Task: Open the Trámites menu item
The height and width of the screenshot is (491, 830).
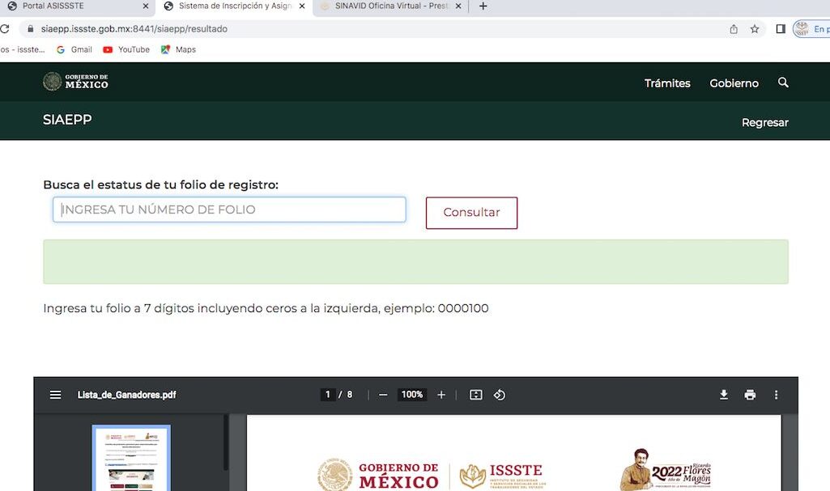Action: pos(666,83)
